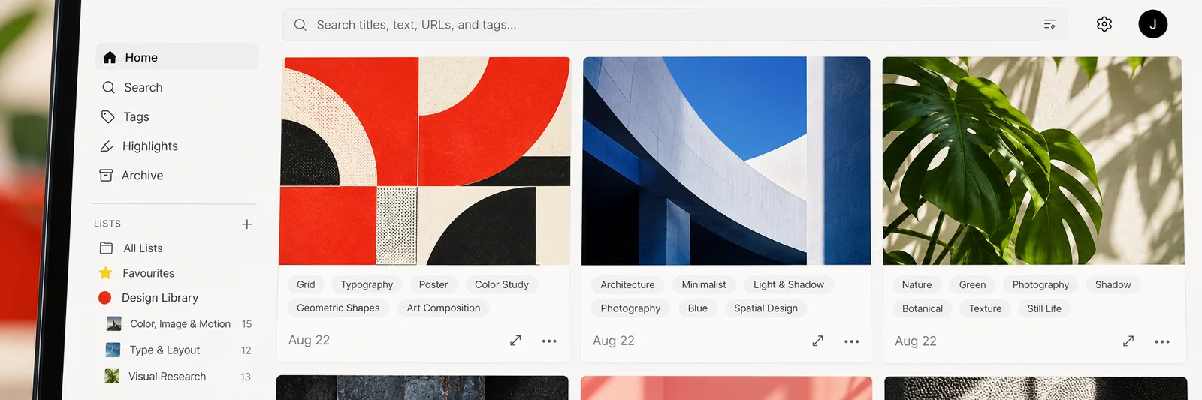Open the blue architecture photo
This screenshot has height=400, width=1202.
pyautogui.click(x=726, y=161)
